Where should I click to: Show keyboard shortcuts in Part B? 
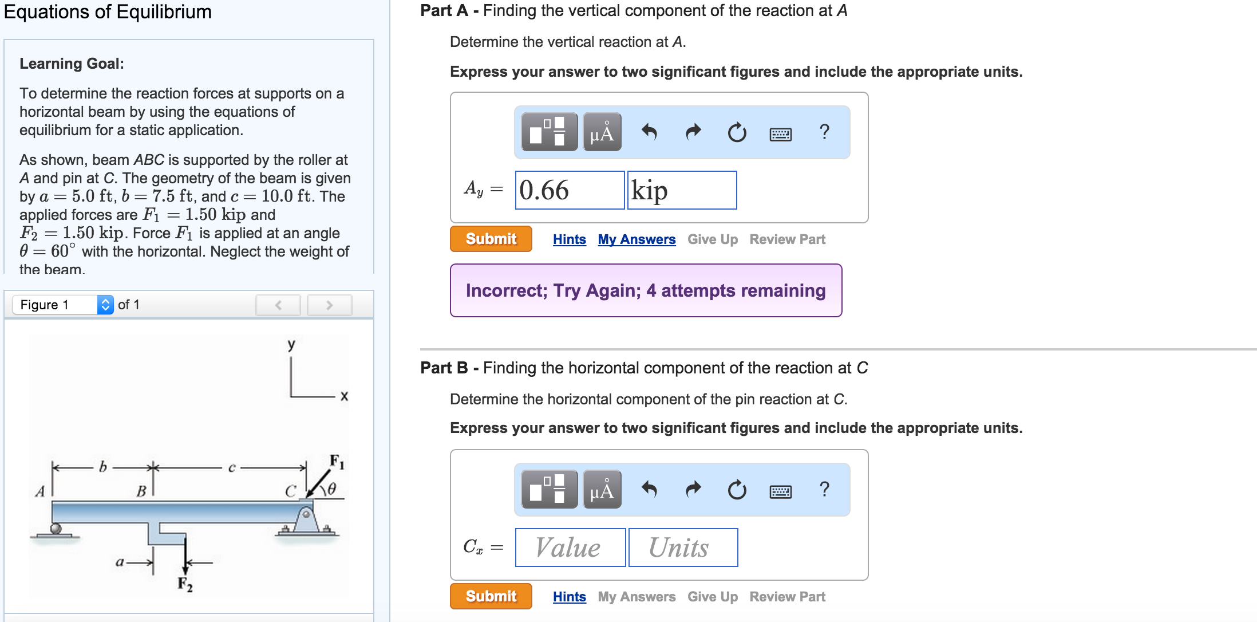[x=781, y=492]
